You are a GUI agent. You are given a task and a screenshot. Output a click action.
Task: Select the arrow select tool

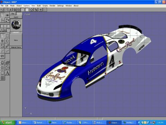(x=2, y=36)
